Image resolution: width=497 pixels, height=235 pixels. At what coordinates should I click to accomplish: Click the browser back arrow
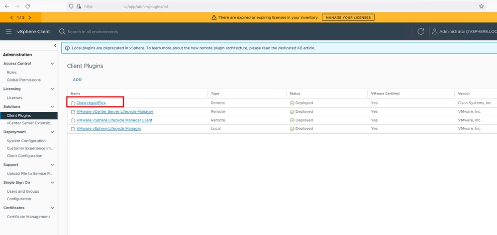click(7, 6)
